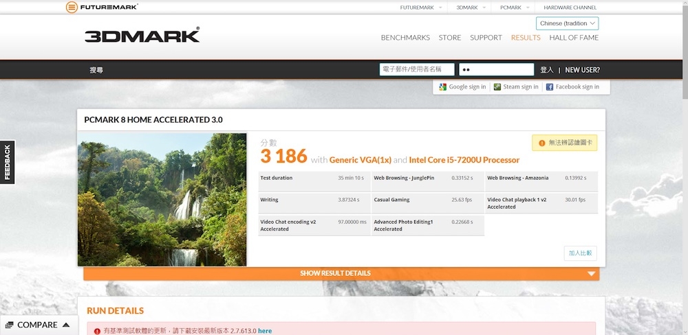Click the Steam sign in icon
The image size is (688, 335).
point(497,86)
